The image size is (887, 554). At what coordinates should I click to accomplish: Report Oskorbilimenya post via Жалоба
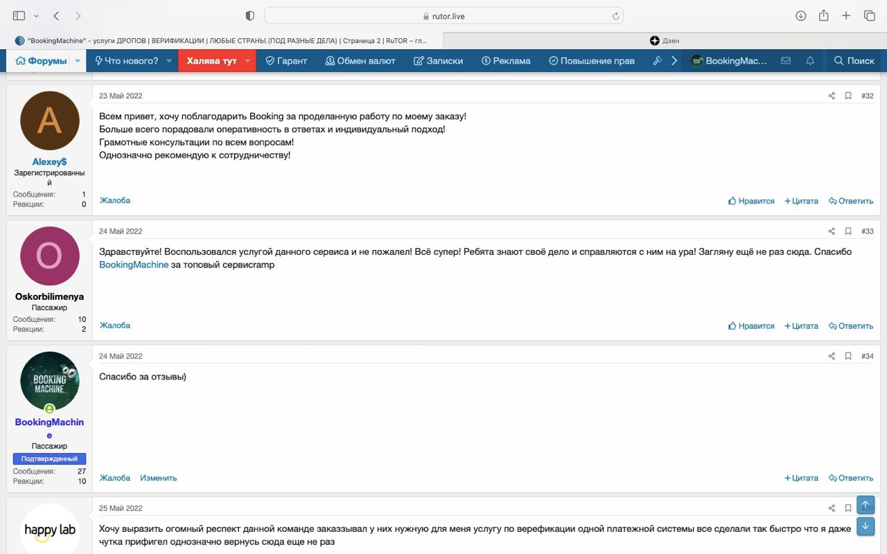(x=114, y=325)
